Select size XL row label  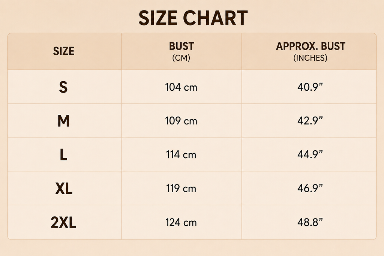(64, 188)
